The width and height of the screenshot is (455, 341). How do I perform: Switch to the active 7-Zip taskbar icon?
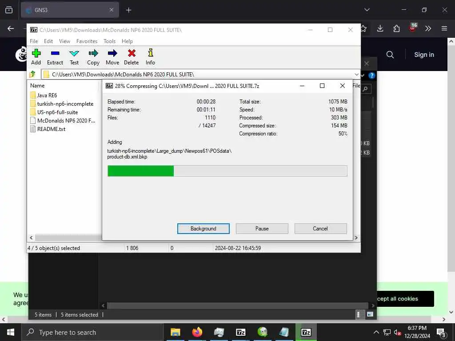point(306,332)
